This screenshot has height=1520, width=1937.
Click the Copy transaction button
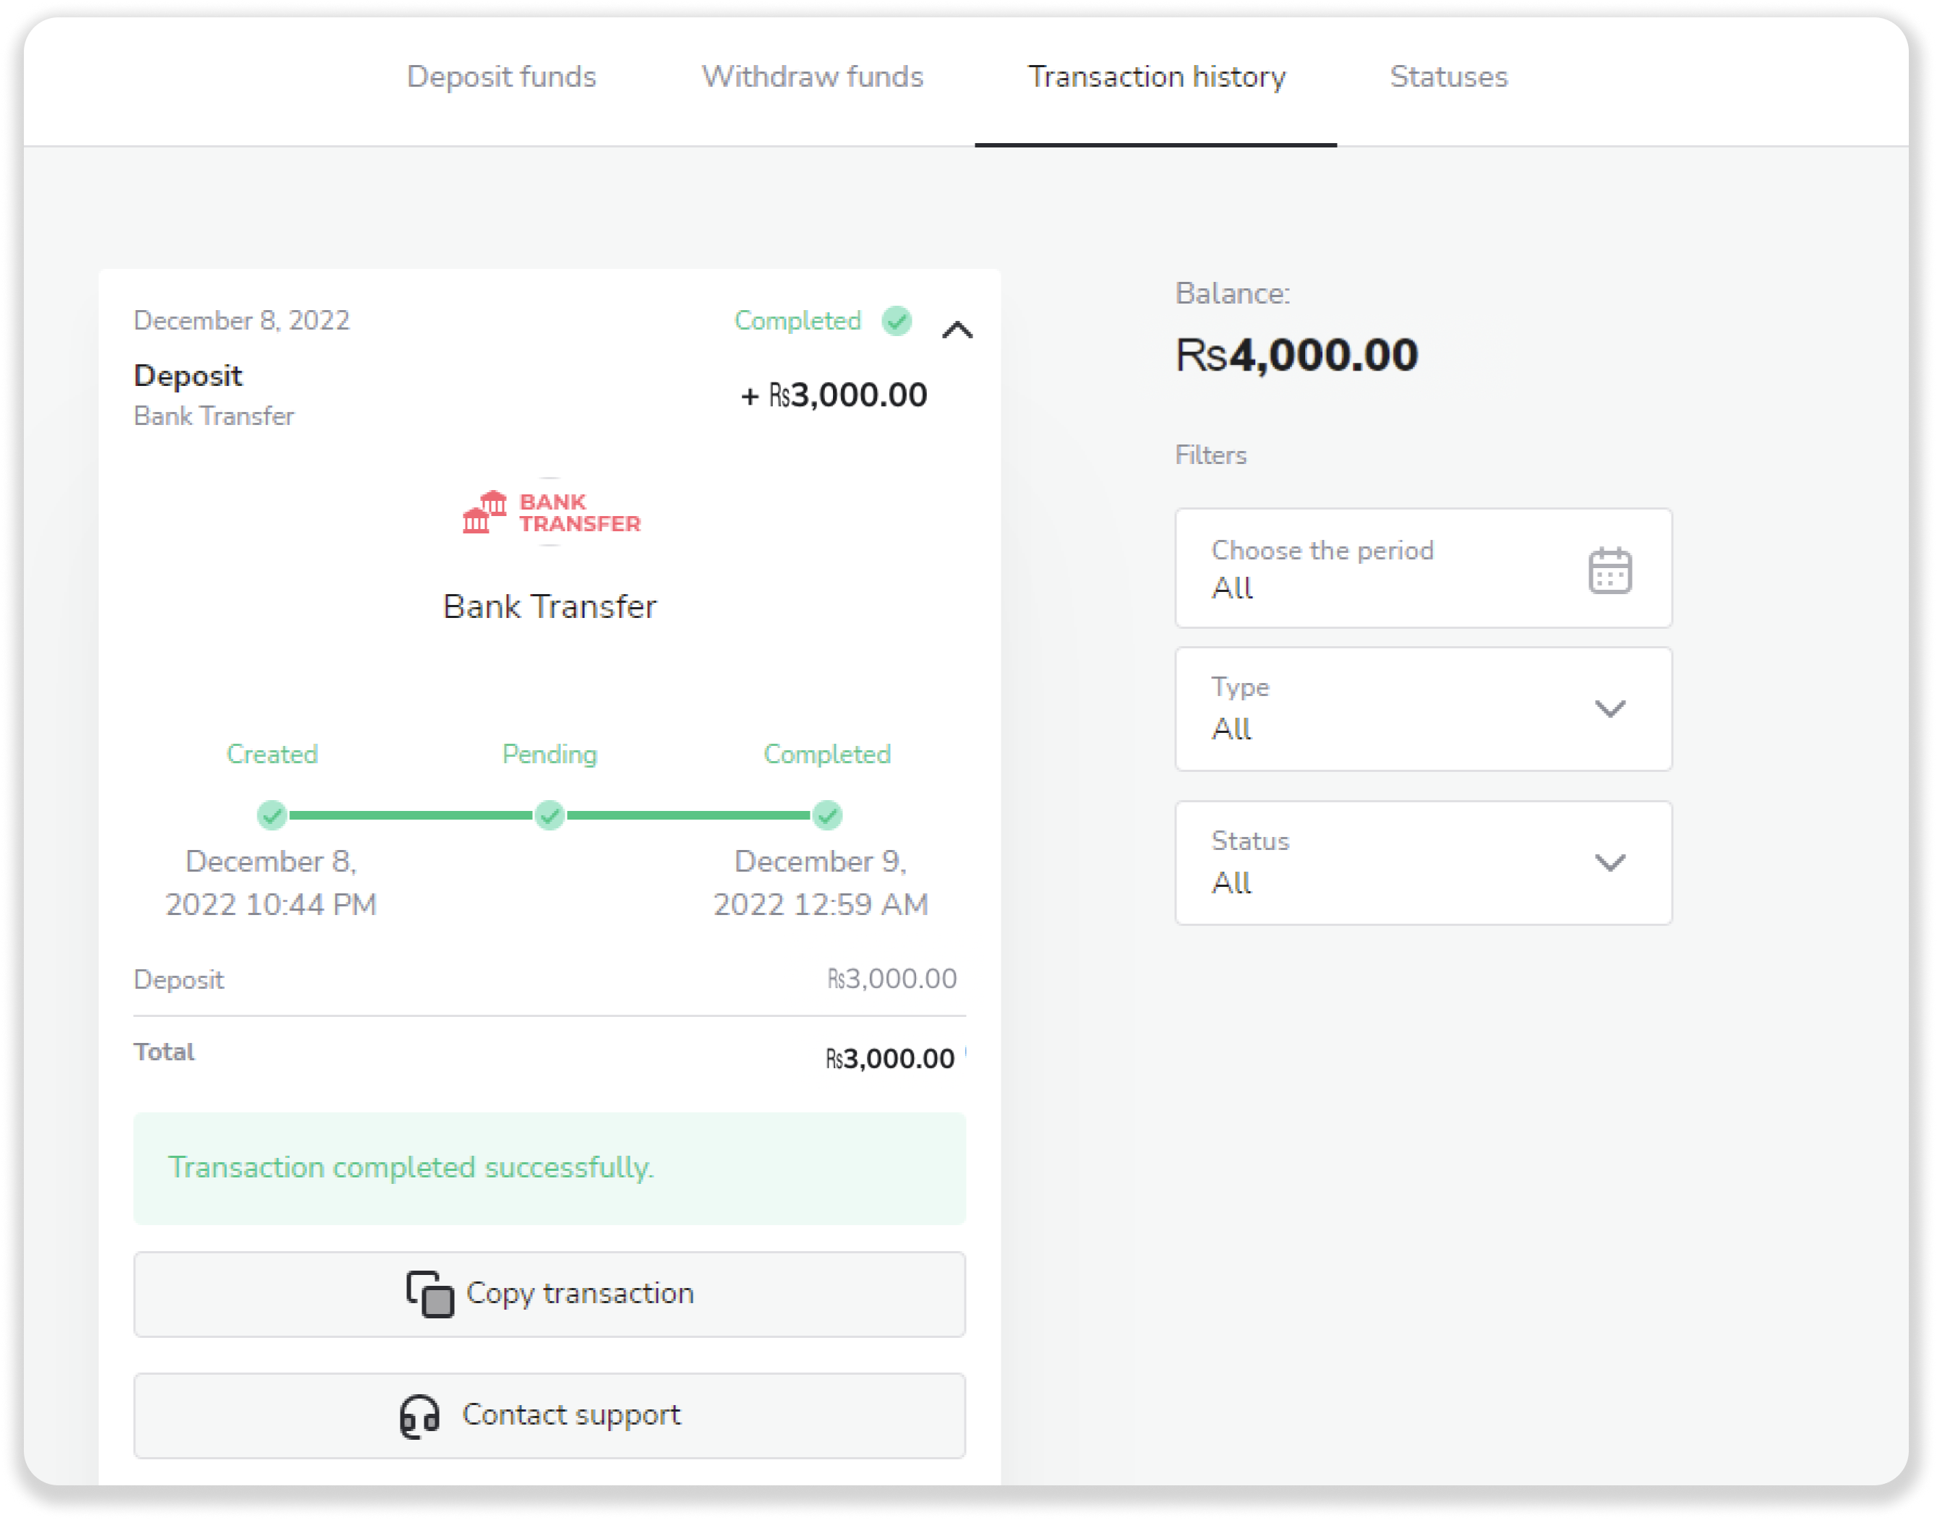point(550,1294)
